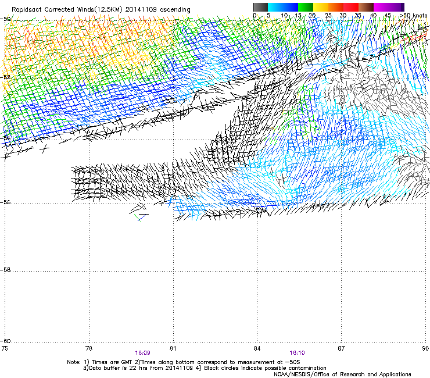This screenshot has width=430, height=378.
Task: Click the longitude label 78
Action: click(88, 348)
